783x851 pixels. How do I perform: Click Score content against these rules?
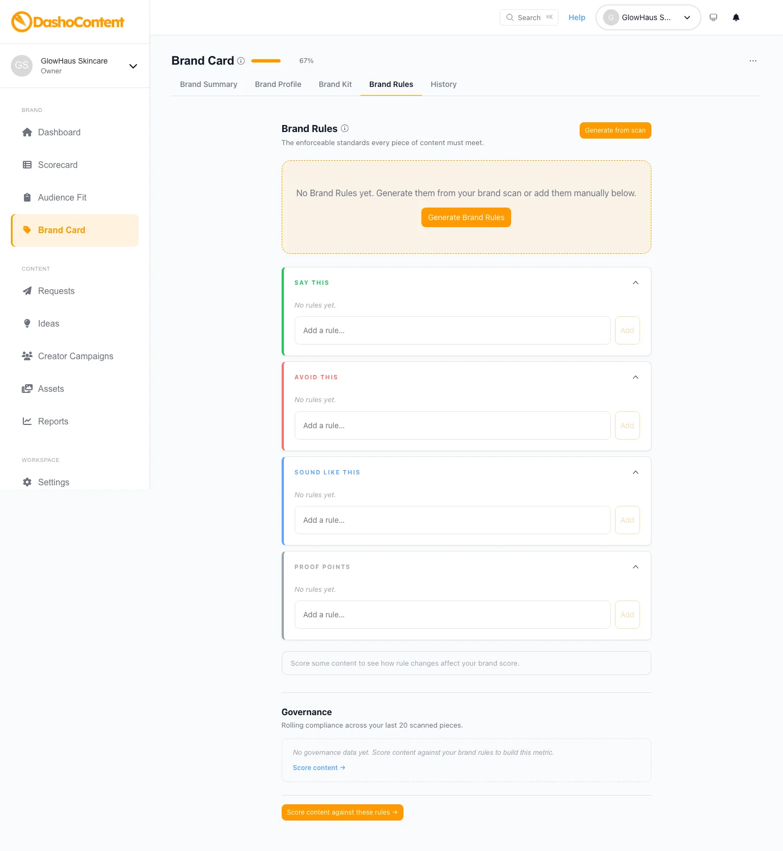(x=343, y=812)
